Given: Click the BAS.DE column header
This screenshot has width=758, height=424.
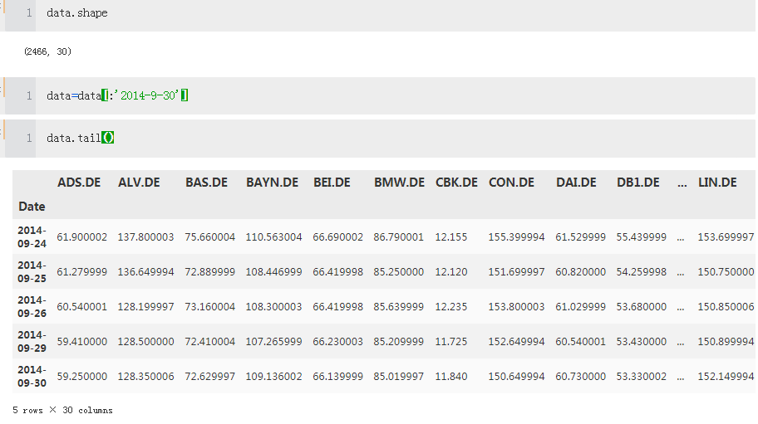Looking at the screenshot, I should pos(206,183).
